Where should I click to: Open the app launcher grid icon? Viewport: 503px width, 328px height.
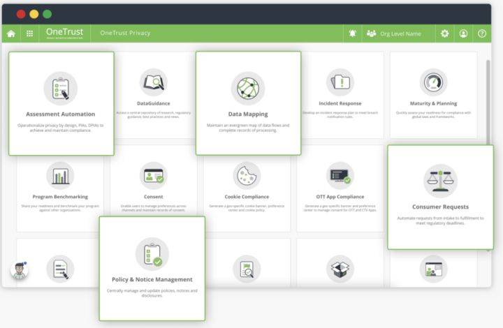[29, 33]
